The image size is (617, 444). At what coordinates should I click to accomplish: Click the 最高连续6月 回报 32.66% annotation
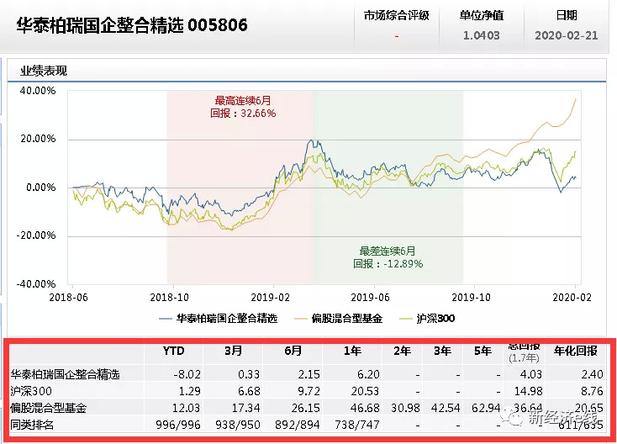(243, 107)
